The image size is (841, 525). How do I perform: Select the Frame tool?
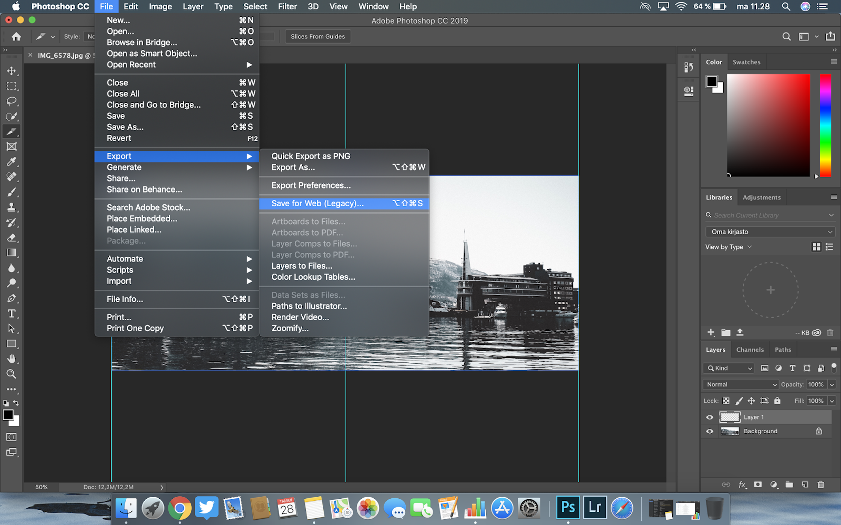(12, 146)
